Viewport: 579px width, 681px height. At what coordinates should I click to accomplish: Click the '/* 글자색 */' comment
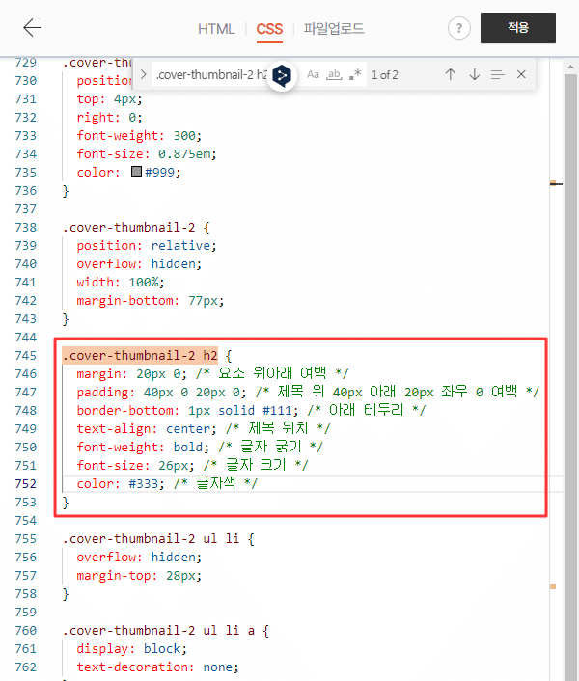click(216, 483)
